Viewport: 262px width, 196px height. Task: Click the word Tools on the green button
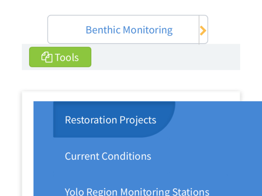pyautogui.click(x=67, y=58)
